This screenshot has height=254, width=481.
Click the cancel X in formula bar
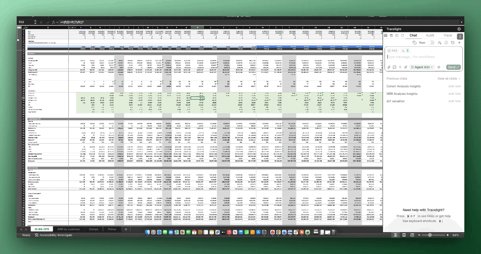41,23
